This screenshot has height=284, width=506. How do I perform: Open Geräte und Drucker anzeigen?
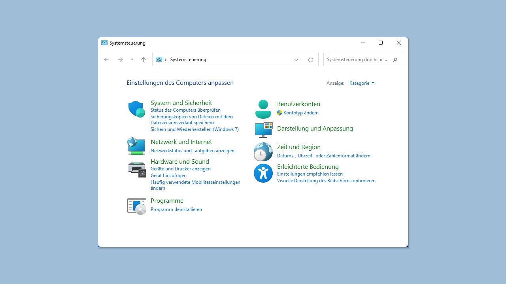point(181,169)
